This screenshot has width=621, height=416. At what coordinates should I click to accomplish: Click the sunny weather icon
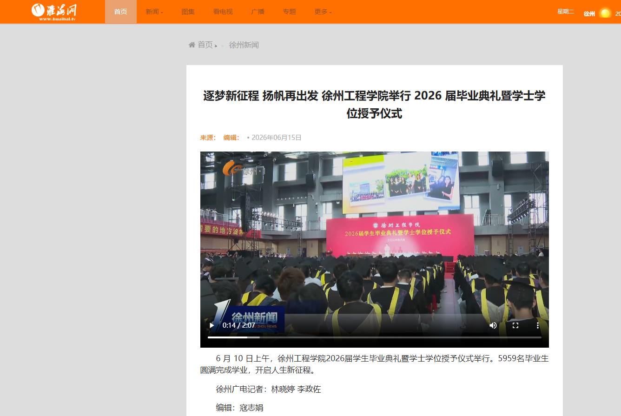coord(605,13)
